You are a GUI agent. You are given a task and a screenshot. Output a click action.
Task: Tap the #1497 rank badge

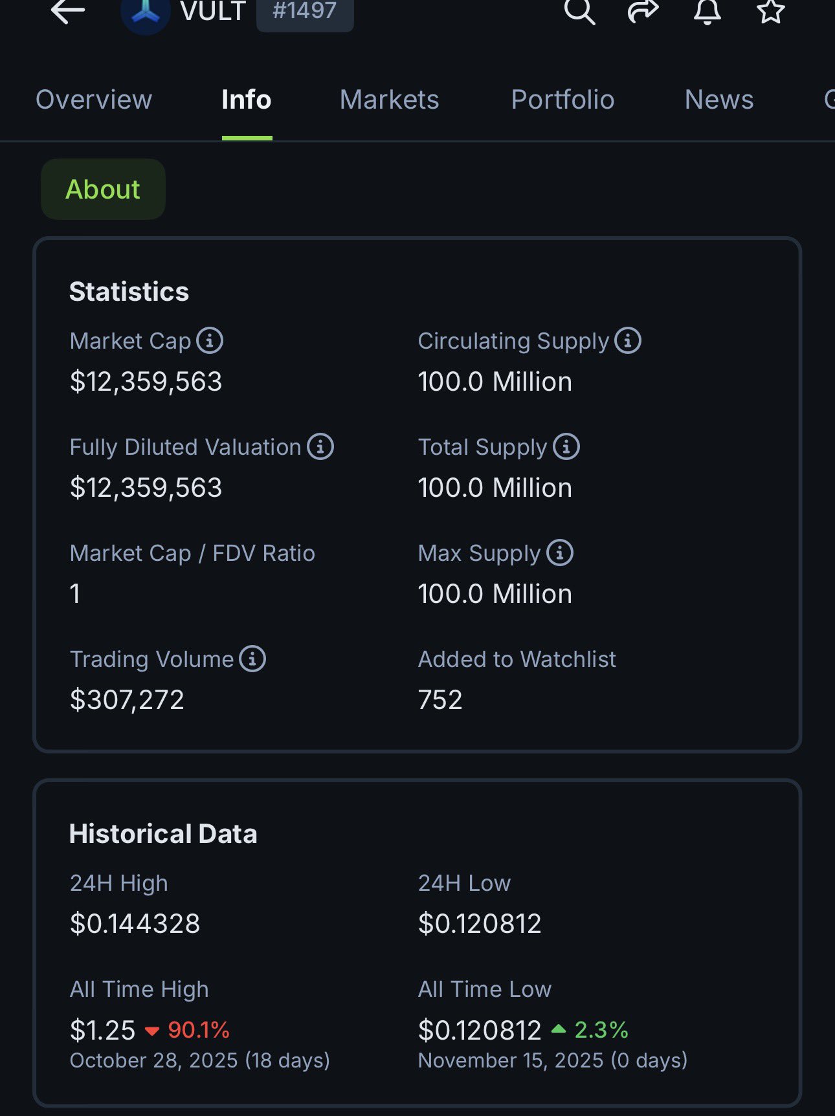tap(305, 11)
